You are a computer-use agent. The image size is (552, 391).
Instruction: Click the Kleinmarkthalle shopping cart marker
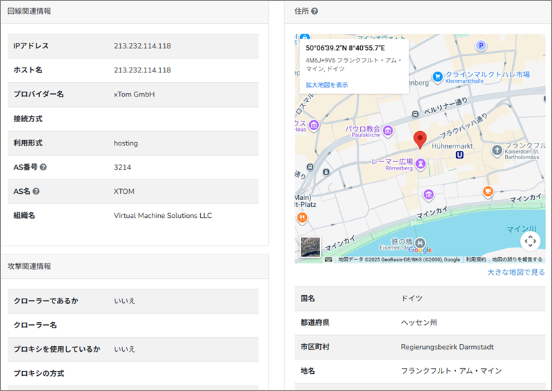point(437,76)
